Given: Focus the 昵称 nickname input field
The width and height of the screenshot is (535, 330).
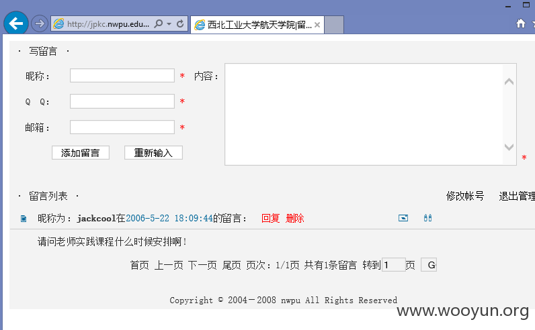Looking at the screenshot, I should point(122,76).
